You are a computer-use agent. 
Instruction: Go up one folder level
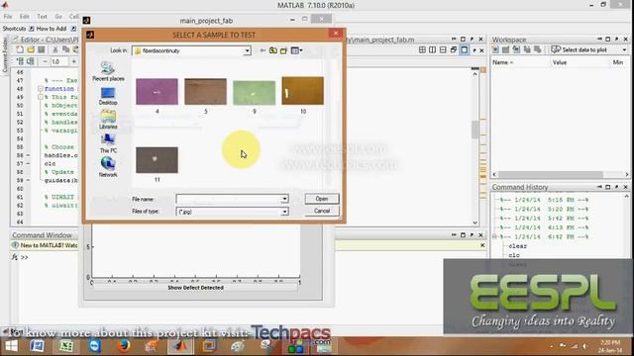(273, 50)
